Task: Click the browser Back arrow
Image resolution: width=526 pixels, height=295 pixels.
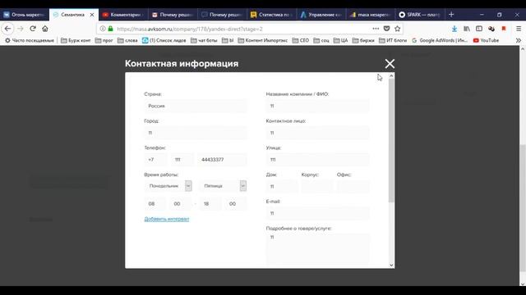Action: tap(7, 29)
